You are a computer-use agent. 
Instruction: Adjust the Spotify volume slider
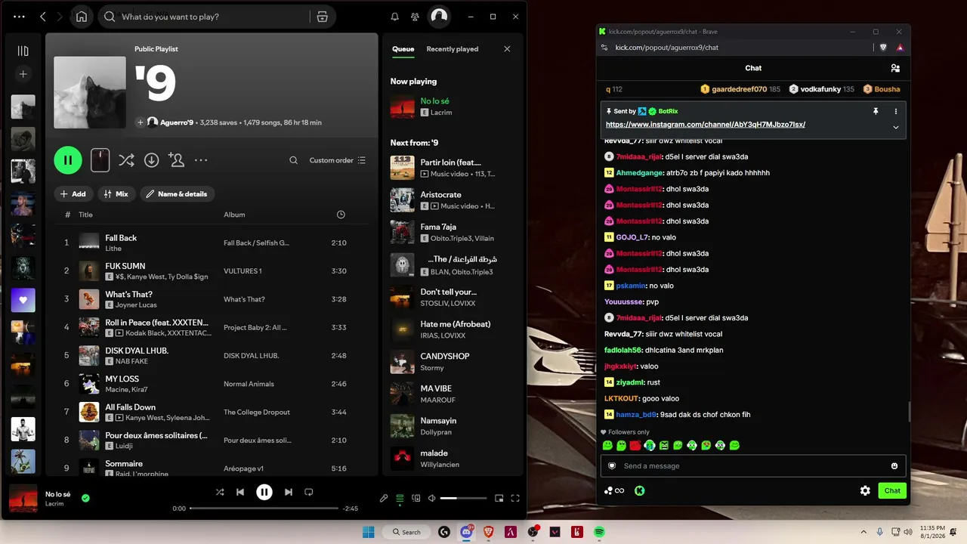[x=464, y=498]
